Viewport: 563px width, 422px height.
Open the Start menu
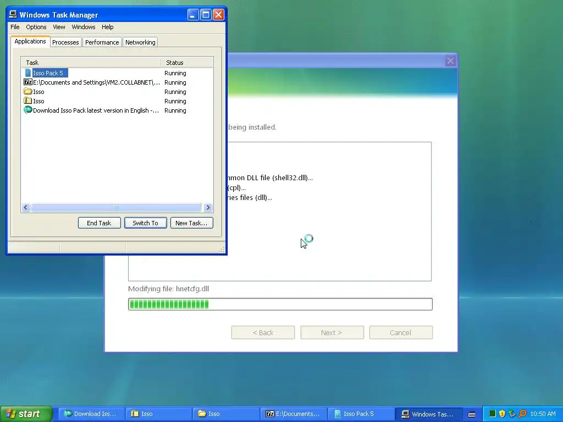coord(26,414)
